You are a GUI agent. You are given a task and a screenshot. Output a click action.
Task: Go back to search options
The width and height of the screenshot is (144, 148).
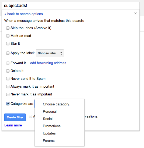pyautogui.click(x=23, y=14)
